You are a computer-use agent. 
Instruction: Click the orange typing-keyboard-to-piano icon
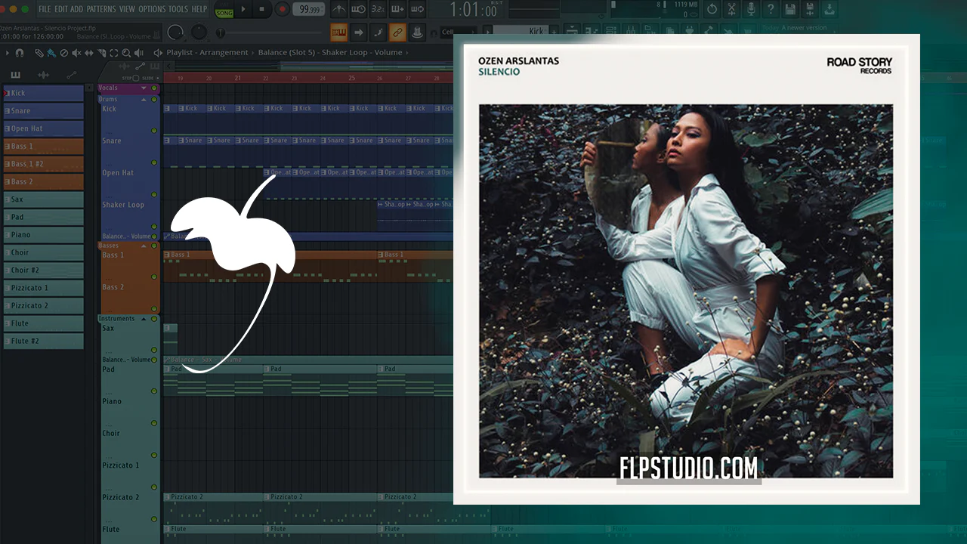(x=339, y=32)
